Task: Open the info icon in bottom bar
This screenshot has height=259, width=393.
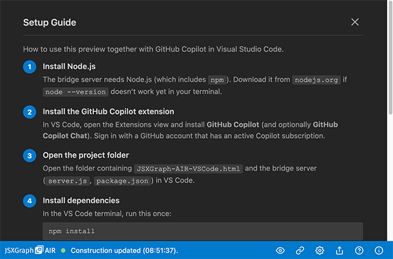Action: (x=379, y=250)
